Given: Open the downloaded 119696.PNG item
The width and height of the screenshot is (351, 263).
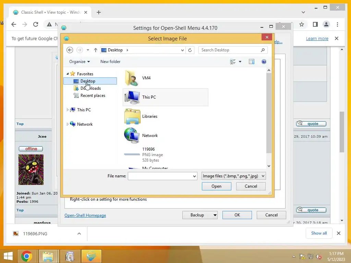Looking at the screenshot, I should (35, 234).
